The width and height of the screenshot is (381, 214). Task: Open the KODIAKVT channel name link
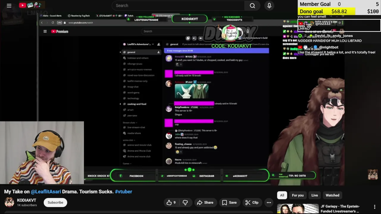pyautogui.click(x=26, y=200)
